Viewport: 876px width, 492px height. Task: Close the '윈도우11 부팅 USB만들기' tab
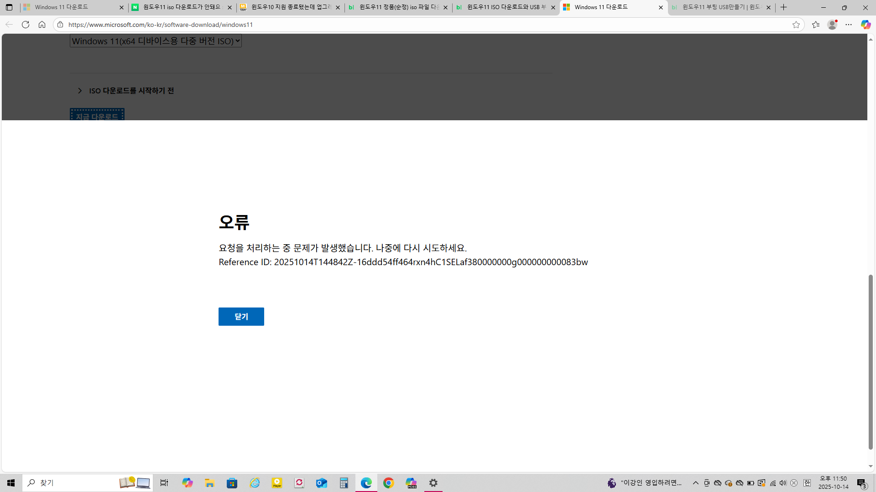(768, 7)
